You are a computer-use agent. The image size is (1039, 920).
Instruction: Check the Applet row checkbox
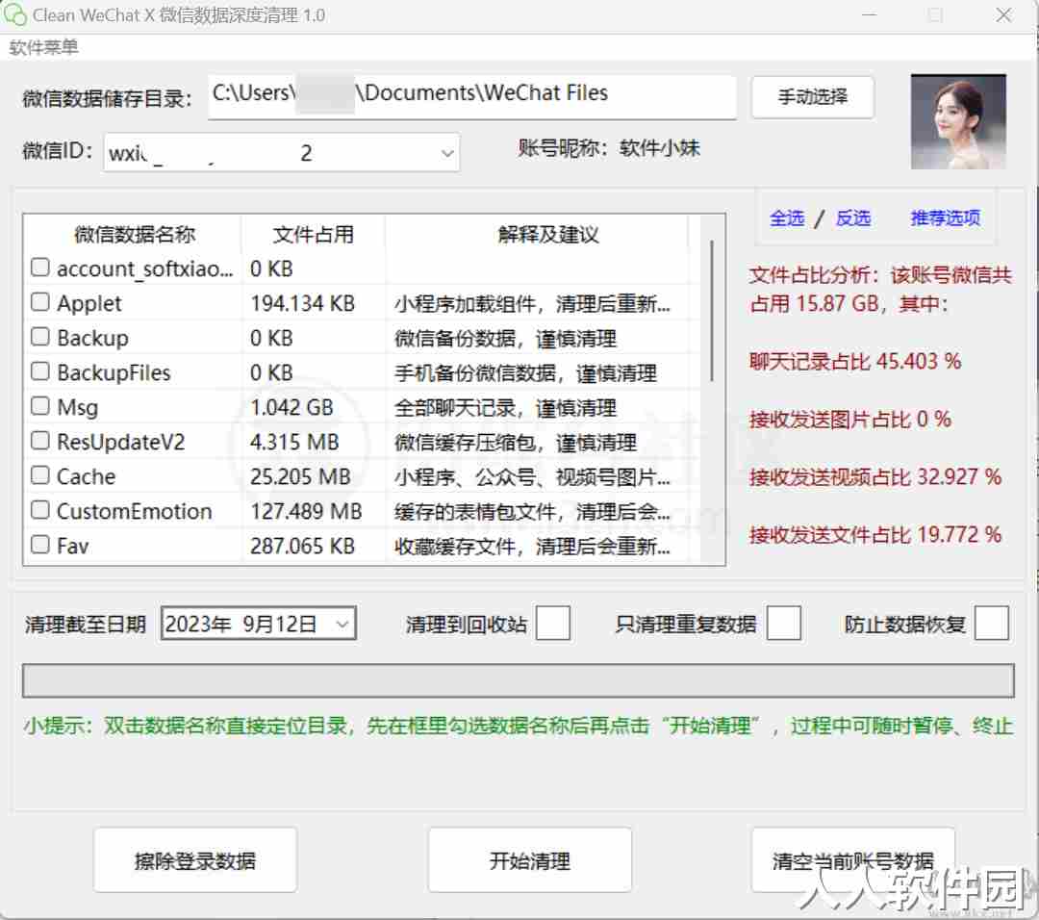[40, 302]
